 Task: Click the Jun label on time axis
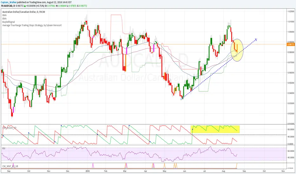[x=185, y=171]
